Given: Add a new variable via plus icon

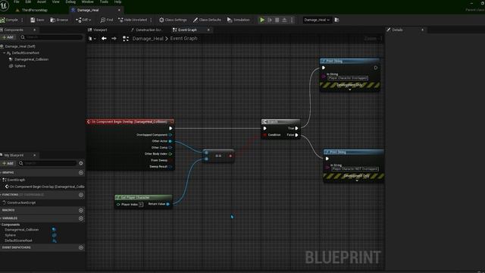Looking at the screenshot, I should (81, 218).
